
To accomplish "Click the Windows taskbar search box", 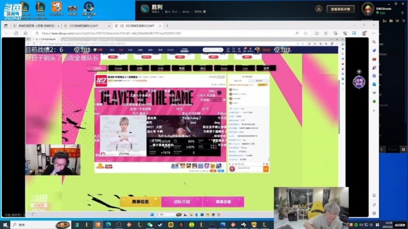I will pos(40,225).
